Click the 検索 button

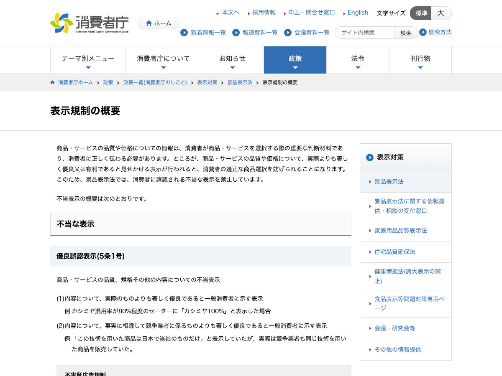(x=406, y=33)
